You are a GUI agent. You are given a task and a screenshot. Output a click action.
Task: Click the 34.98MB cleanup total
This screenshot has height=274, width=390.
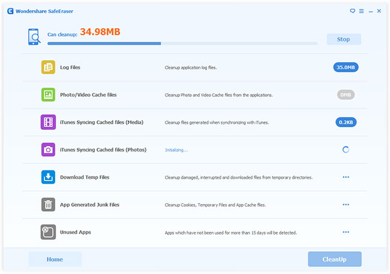tap(100, 32)
